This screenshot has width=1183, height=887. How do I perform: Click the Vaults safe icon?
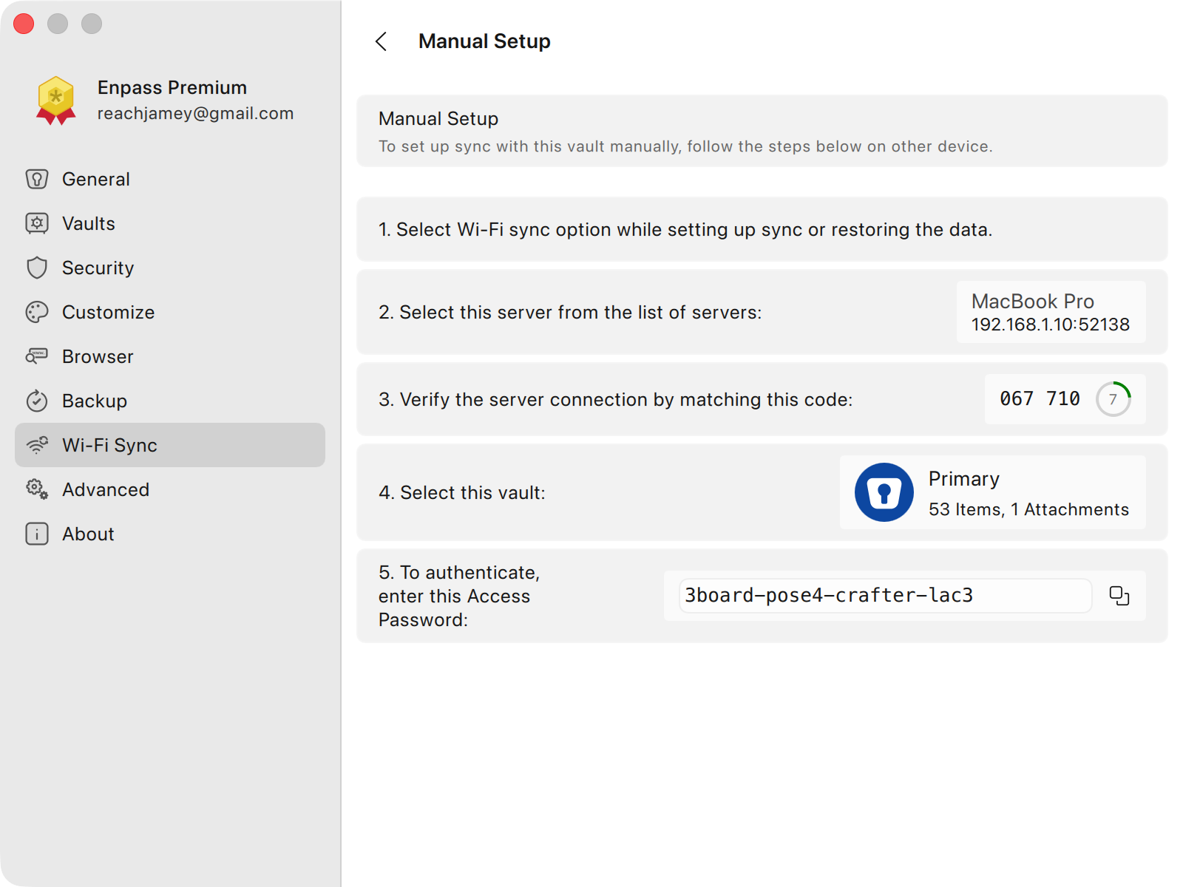(37, 223)
